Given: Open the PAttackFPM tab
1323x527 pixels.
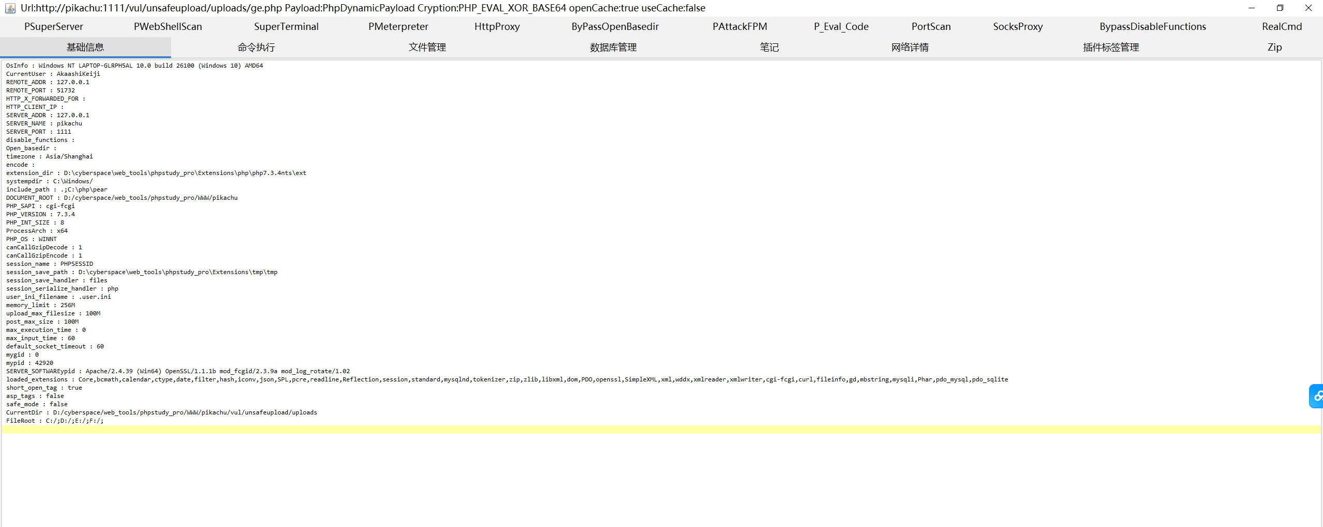Looking at the screenshot, I should 740,27.
